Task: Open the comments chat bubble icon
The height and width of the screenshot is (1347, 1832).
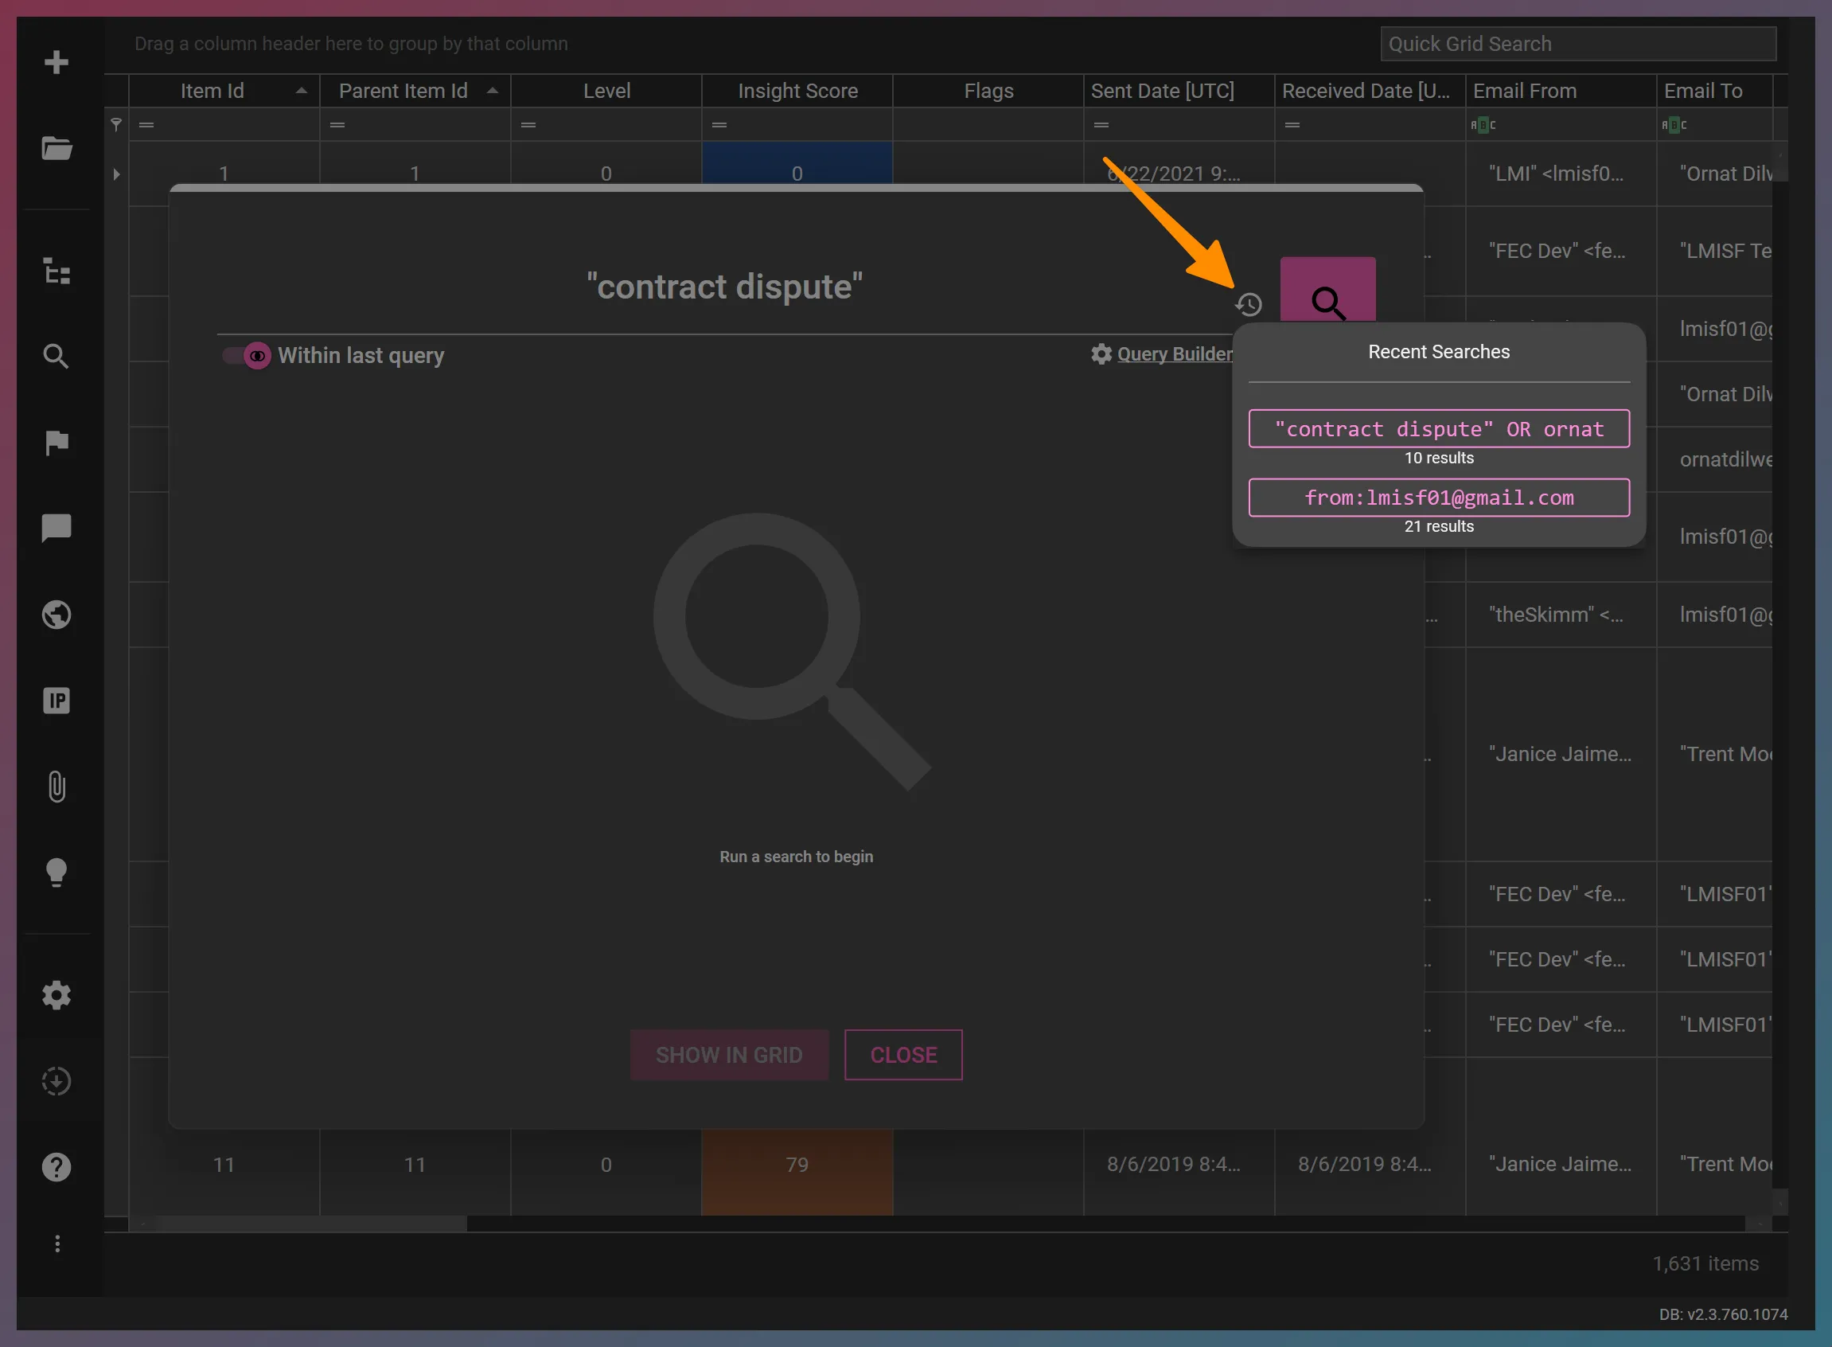Action: 57,528
